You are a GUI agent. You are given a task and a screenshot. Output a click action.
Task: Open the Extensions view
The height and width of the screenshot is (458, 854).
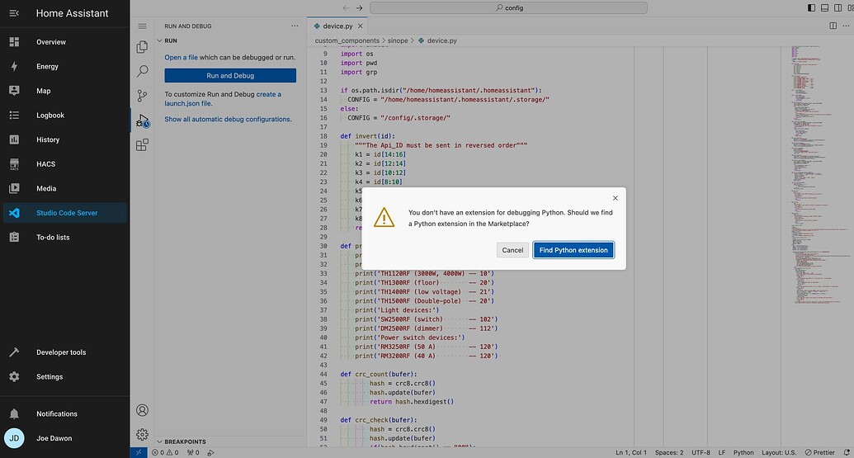(x=142, y=145)
